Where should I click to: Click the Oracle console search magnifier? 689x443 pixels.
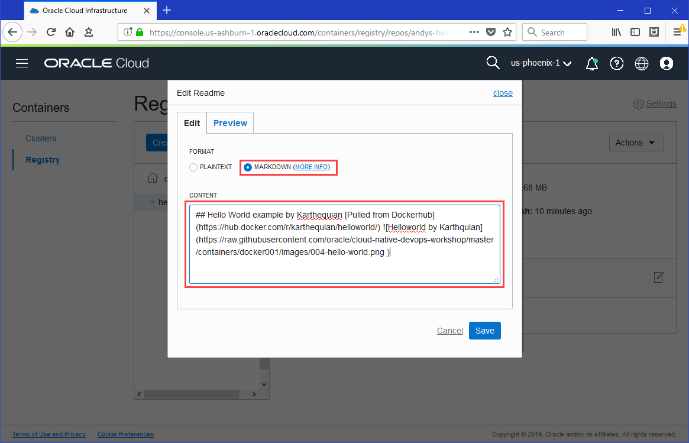pyautogui.click(x=493, y=63)
